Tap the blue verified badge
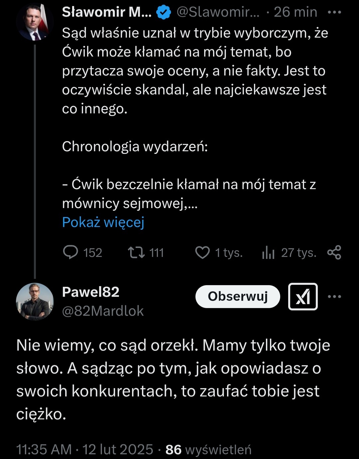The image size is (359, 459). point(164,13)
